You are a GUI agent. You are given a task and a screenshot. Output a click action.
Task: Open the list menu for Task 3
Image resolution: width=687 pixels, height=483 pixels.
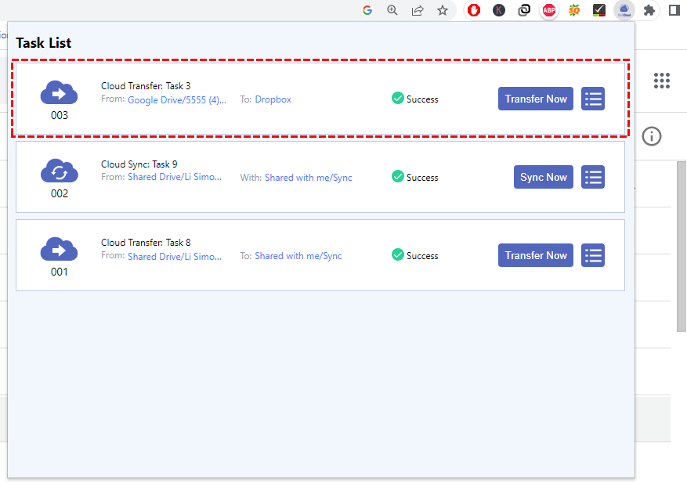click(x=593, y=99)
